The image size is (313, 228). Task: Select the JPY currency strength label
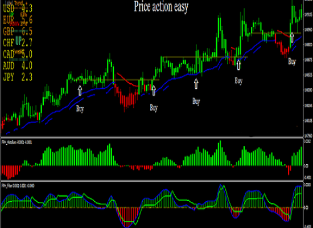pos(9,77)
